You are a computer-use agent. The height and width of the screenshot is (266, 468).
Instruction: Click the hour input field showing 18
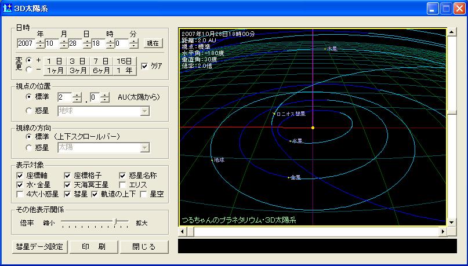[x=98, y=43]
